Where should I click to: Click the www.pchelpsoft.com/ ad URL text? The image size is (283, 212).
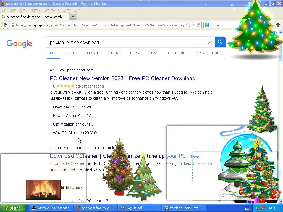pyautogui.click(x=77, y=70)
